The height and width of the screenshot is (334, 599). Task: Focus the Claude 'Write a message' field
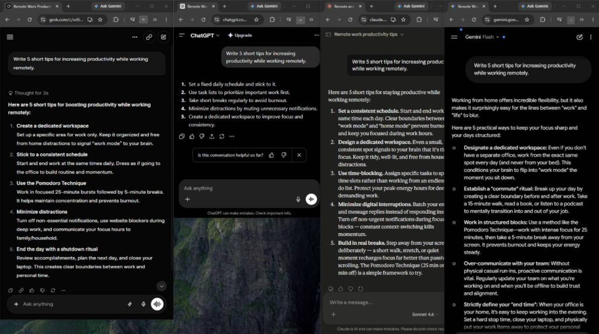coord(384,302)
